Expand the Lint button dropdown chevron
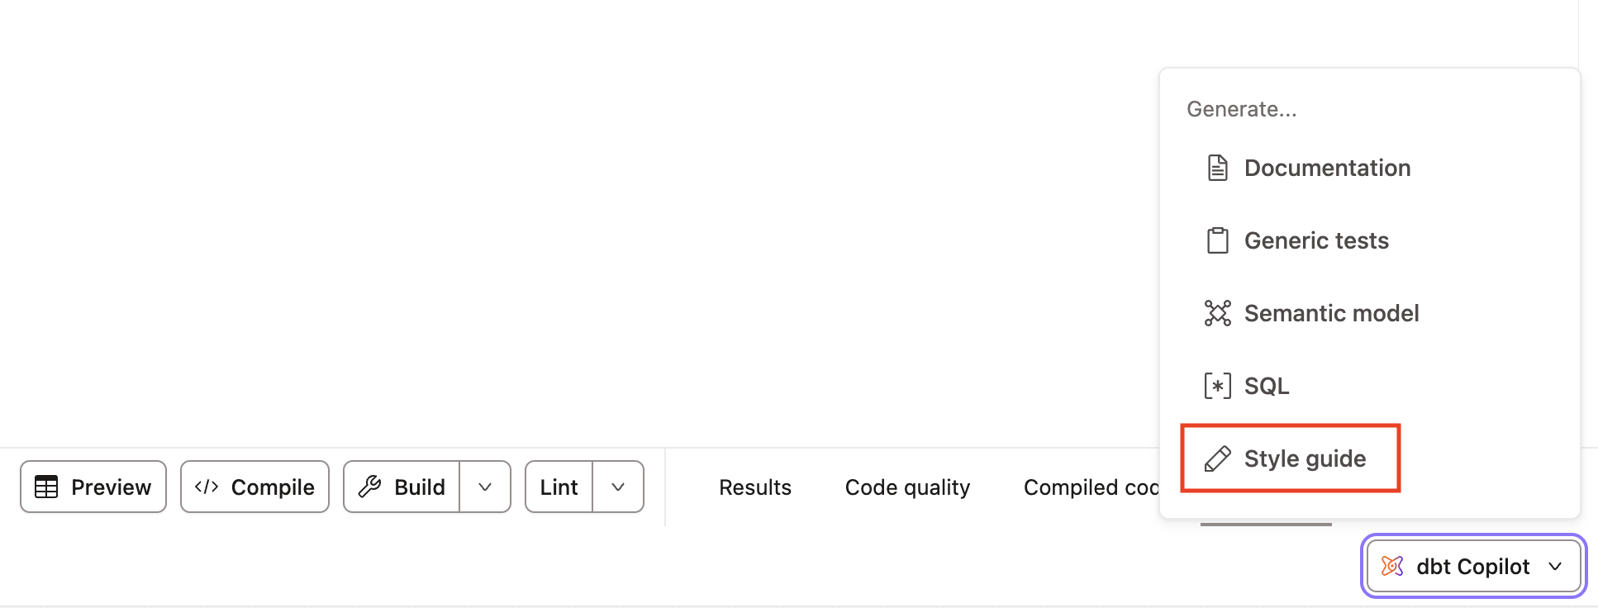 [x=617, y=487]
